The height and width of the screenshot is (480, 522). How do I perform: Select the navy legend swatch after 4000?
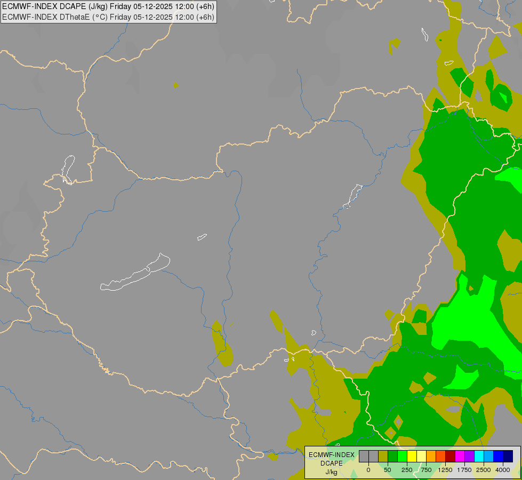[508, 456]
